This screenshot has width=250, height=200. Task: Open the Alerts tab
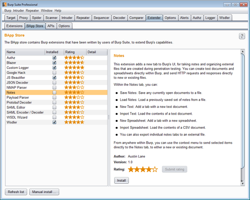[x=184, y=17]
